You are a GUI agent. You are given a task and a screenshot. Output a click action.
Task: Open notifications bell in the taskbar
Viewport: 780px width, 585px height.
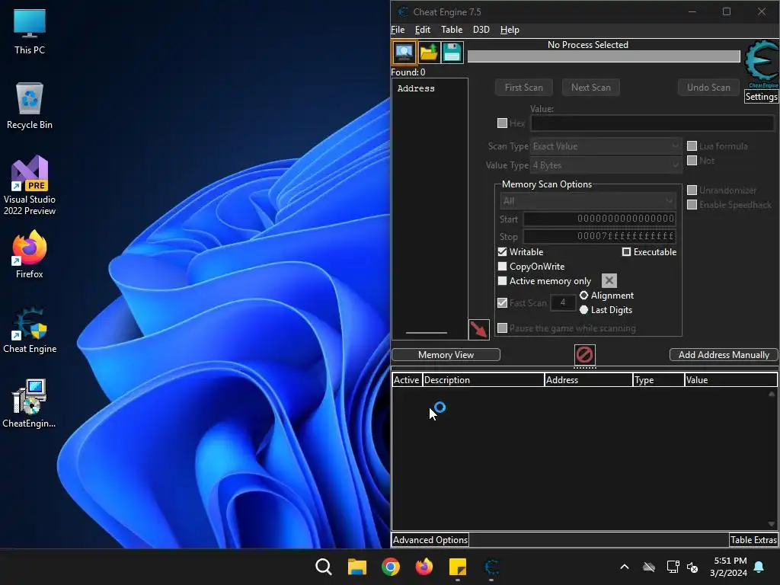pyautogui.click(x=759, y=567)
